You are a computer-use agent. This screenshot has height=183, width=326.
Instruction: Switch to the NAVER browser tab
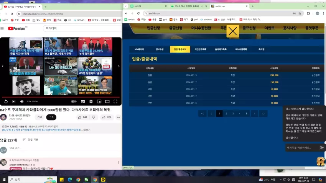click(x=148, y=6)
